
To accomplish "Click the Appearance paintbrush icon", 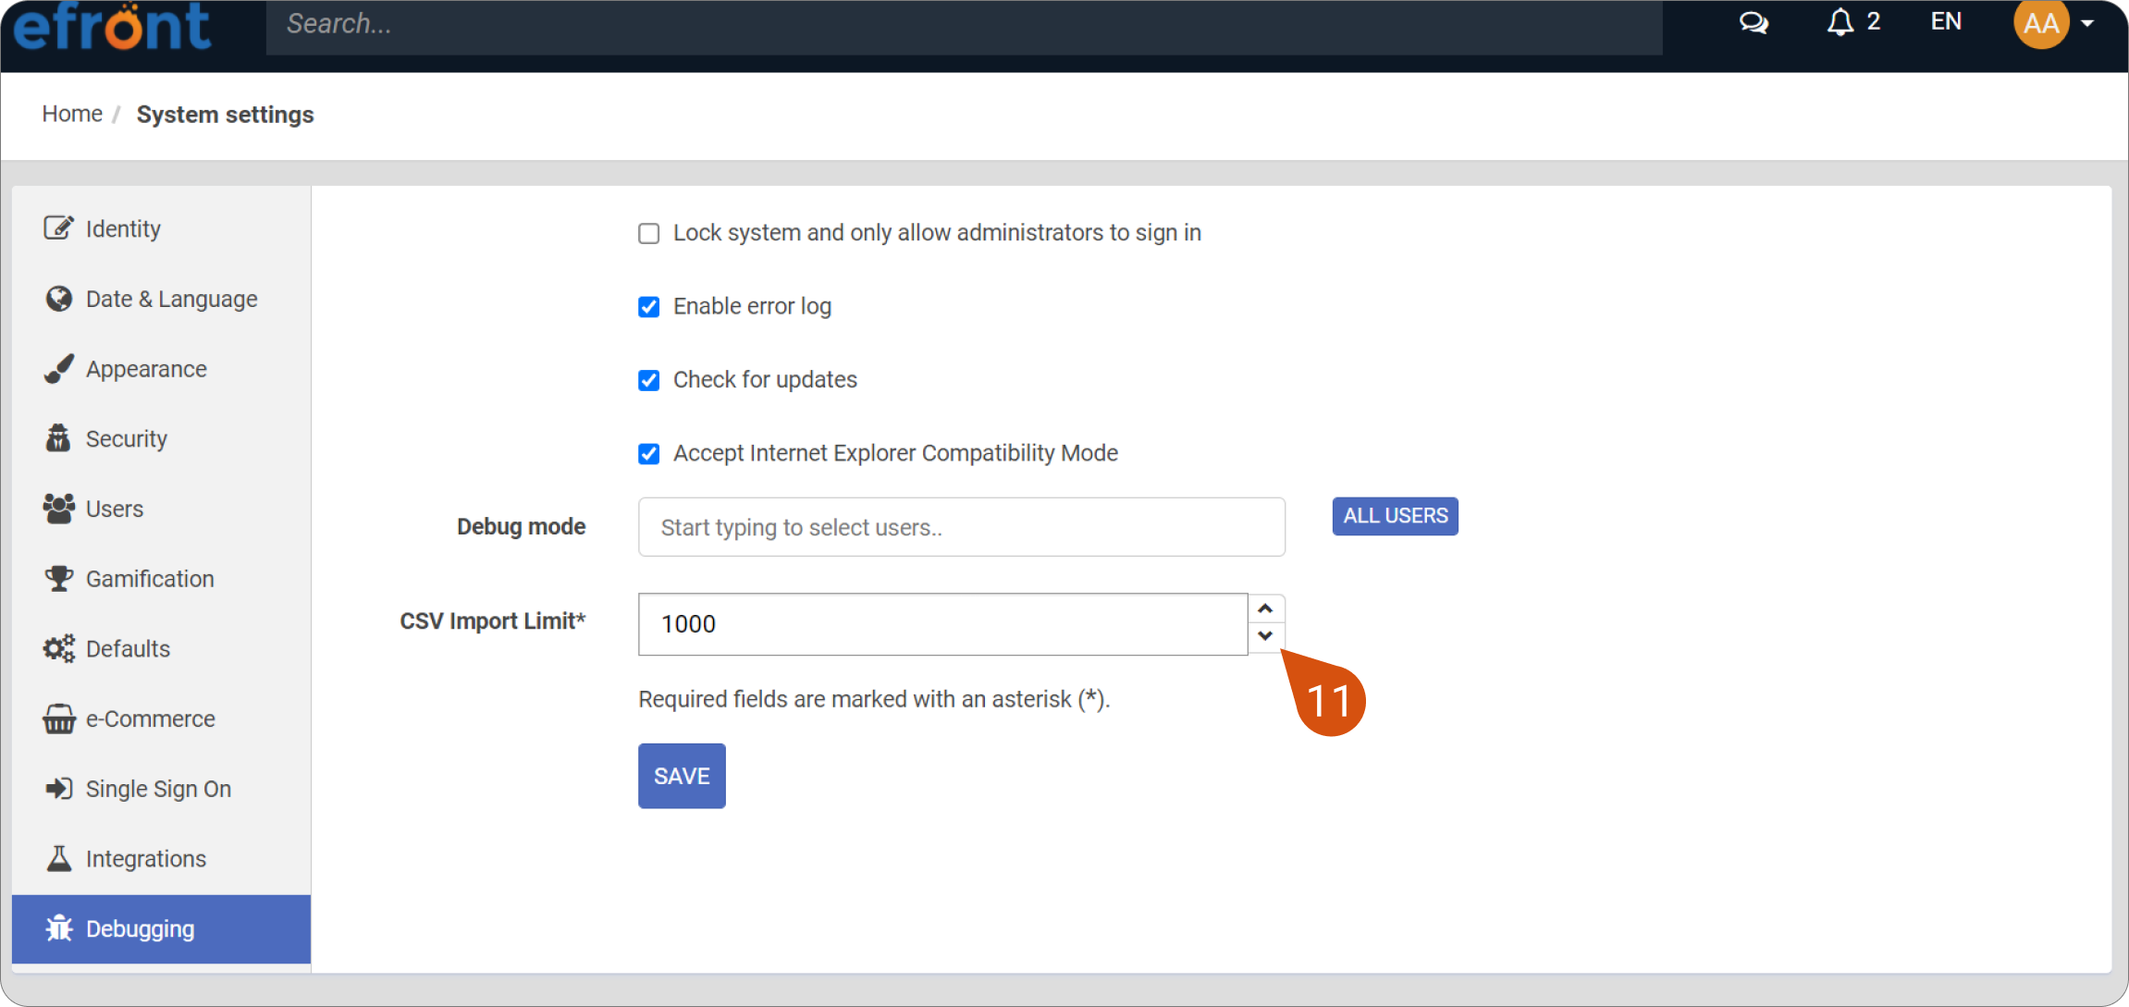I will [58, 369].
